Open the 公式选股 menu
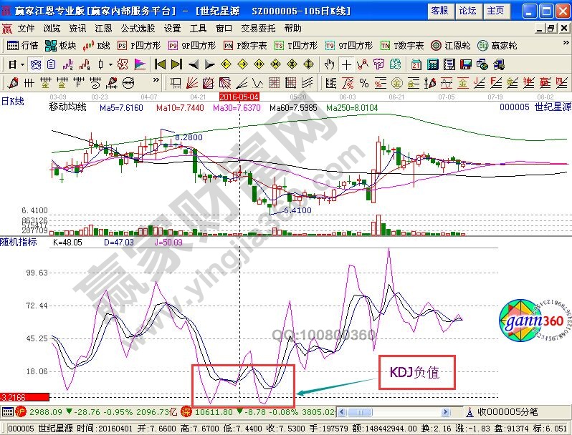The width and height of the screenshot is (572, 435). pyautogui.click(x=138, y=29)
